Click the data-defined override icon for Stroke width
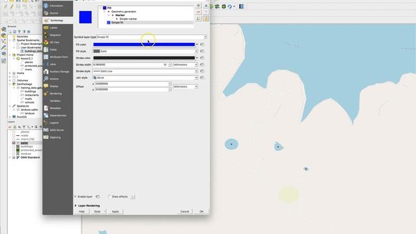The image size is (416, 234). pyautogui.click(x=202, y=64)
